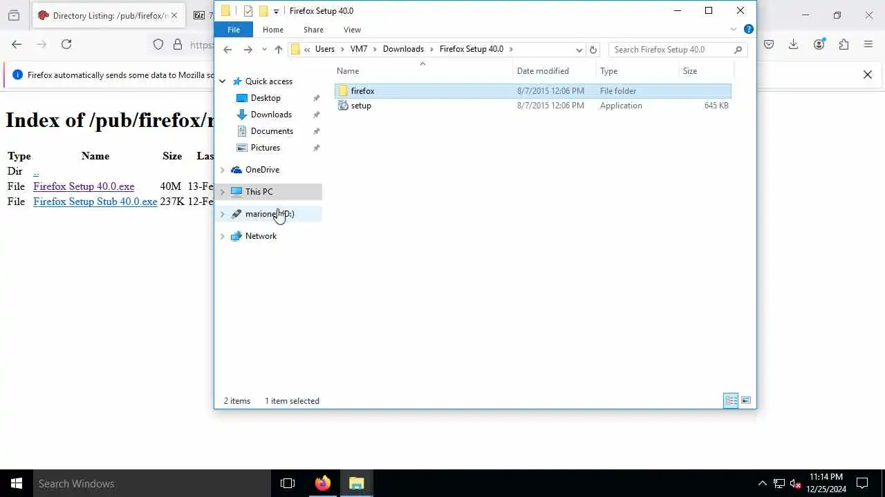The width and height of the screenshot is (885, 497).
Task: Click Firefox icon in taskbar
Action: coord(323,483)
